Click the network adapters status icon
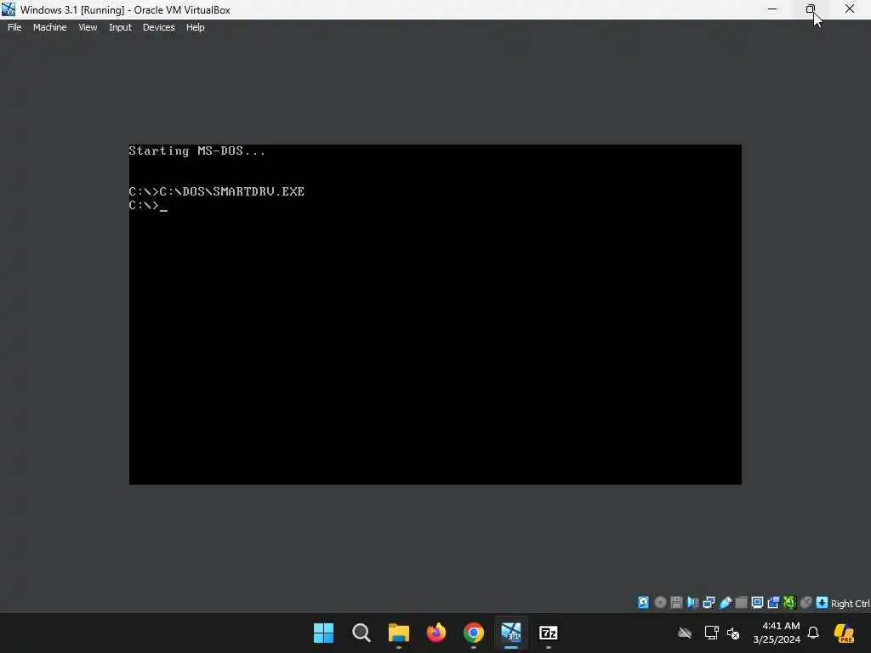Image resolution: width=871 pixels, height=653 pixels. (x=709, y=603)
